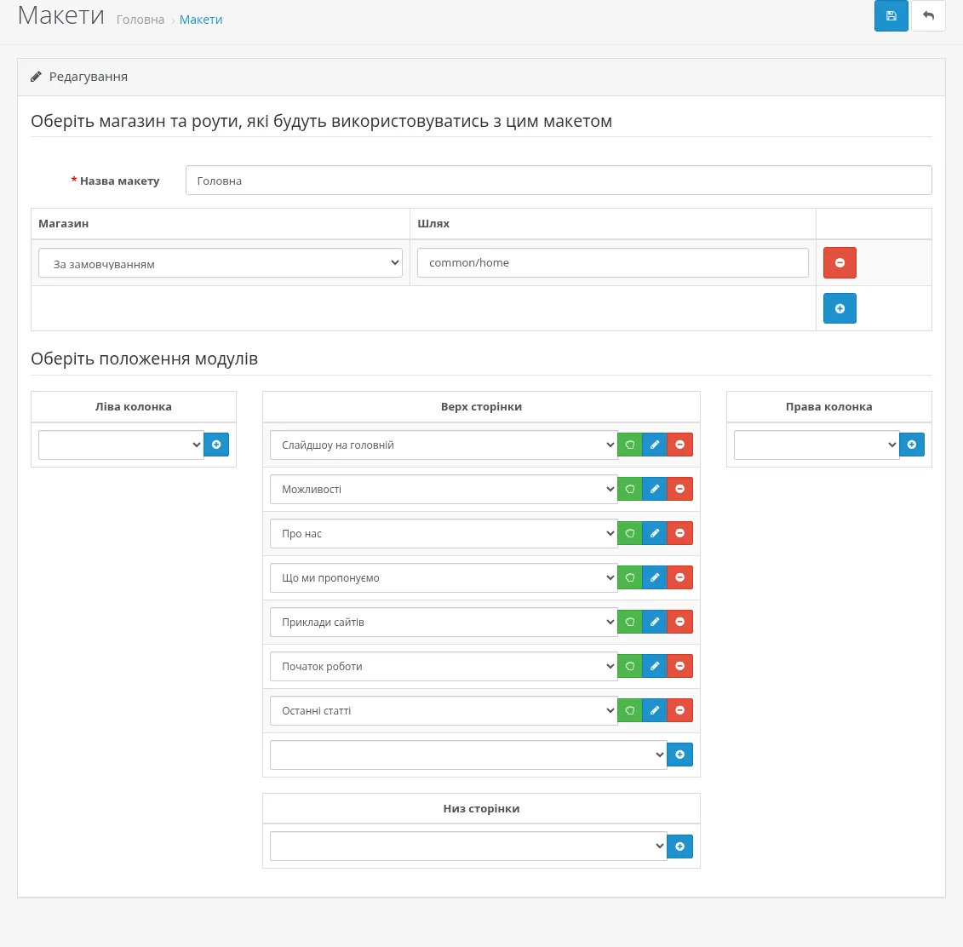Remove the Слайдшоу на головній module
Screen dimensions: 963x947
point(679,445)
